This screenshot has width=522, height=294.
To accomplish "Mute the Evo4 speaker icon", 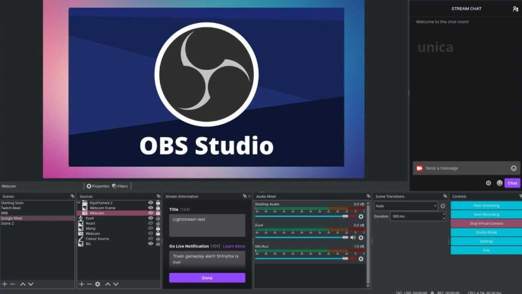I will click(x=353, y=238).
